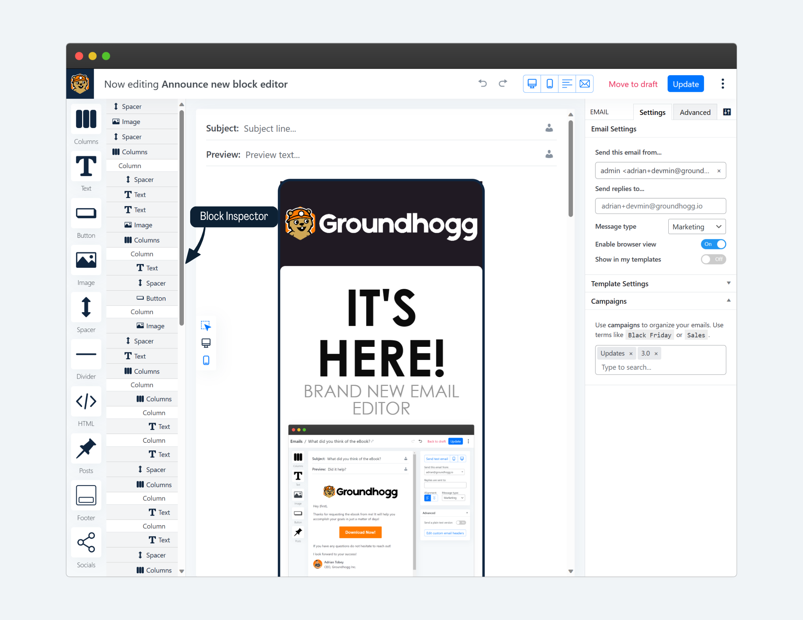This screenshot has width=803, height=620.
Task: Select the Posts pin block
Action: coord(86,448)
